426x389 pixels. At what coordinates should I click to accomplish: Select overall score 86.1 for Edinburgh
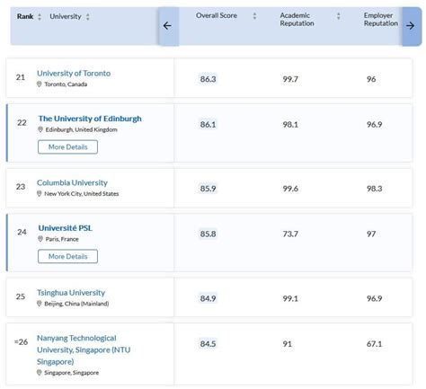[208, 124]
